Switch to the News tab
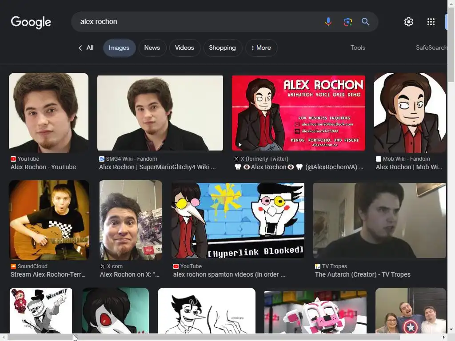 tap(152, 48)
